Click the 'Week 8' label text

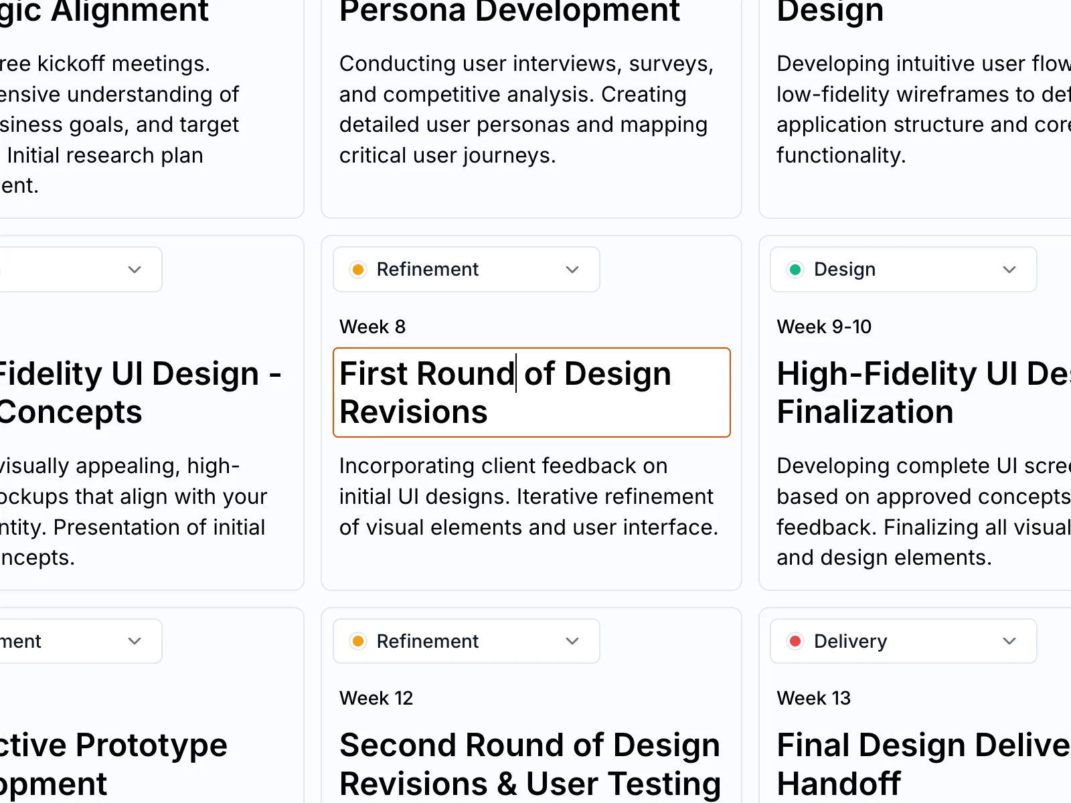pos(372,327)
